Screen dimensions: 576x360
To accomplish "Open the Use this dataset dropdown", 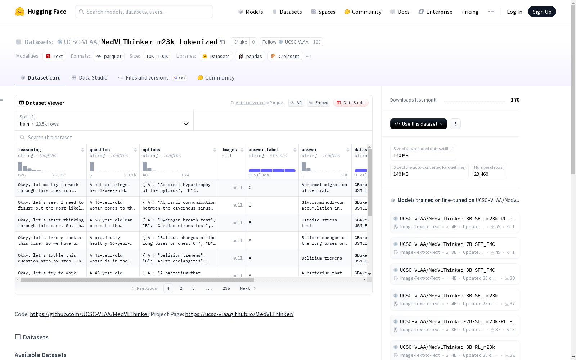I will point(419,124).
